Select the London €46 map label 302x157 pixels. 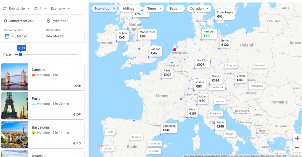pos(155,51)
